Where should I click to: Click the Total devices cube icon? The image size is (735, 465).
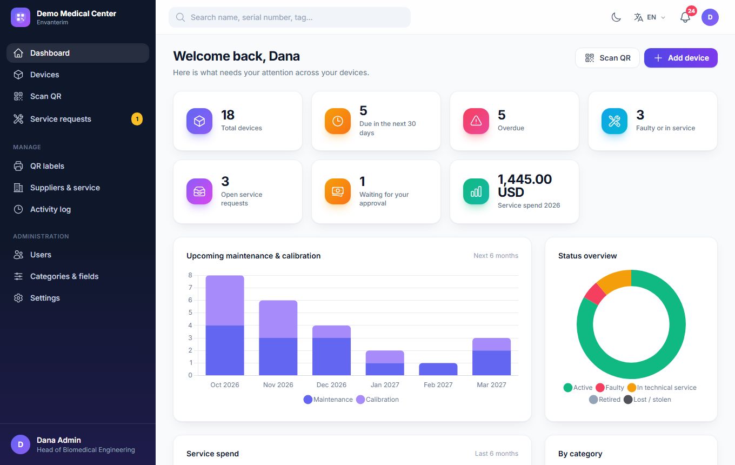coord(199,121)
